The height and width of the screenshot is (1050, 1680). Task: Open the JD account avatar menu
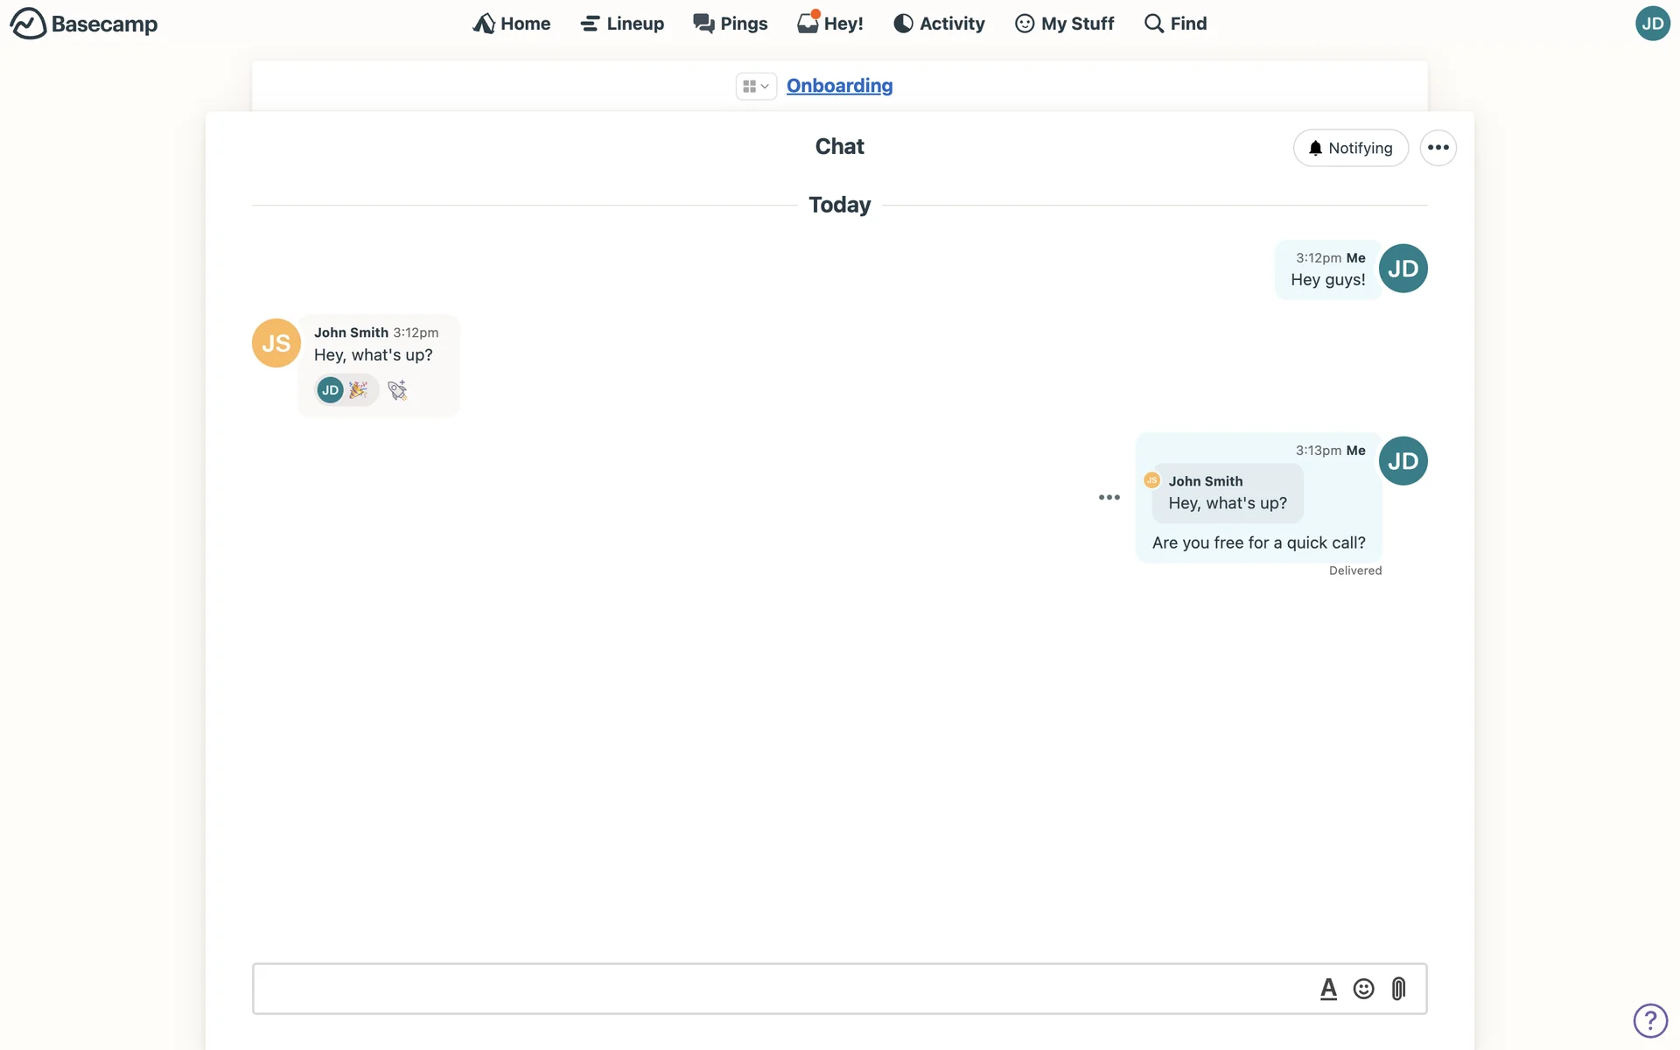click(1652, 24)
